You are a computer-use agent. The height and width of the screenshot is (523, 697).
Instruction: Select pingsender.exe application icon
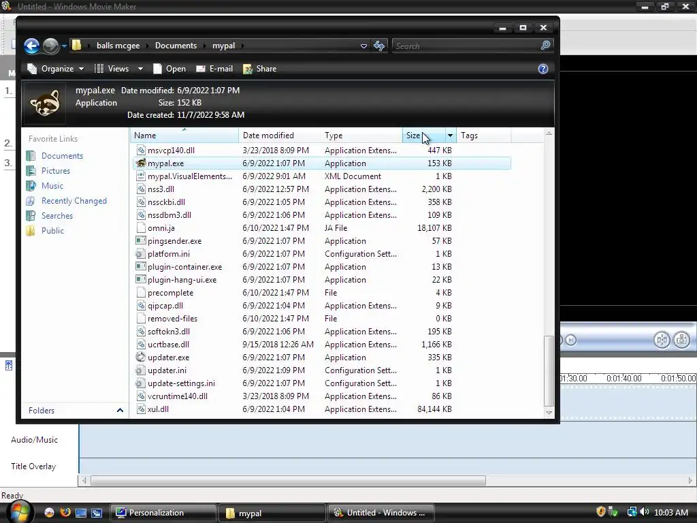click(x=141, y=241)
